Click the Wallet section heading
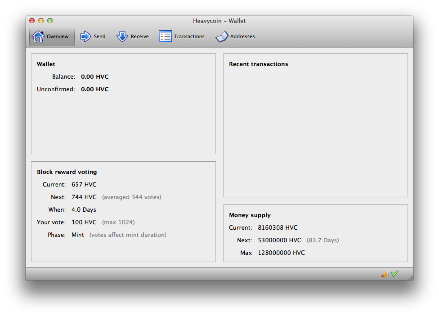This screenshot has height=316, width=439. point(46,64)
